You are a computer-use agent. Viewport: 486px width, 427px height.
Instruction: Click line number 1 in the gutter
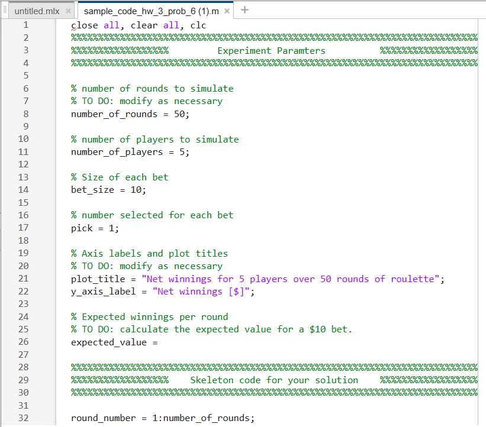pos(25,25)
